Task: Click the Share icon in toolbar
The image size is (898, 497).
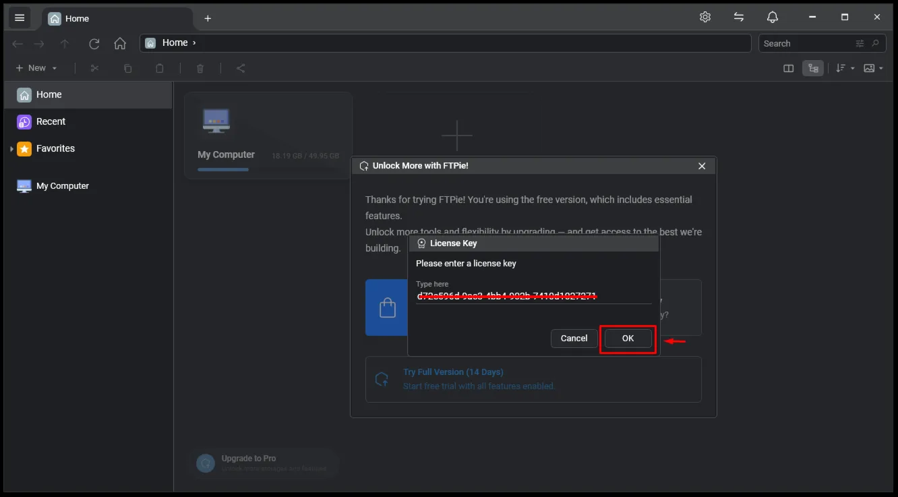Action: tap(241, 68)
